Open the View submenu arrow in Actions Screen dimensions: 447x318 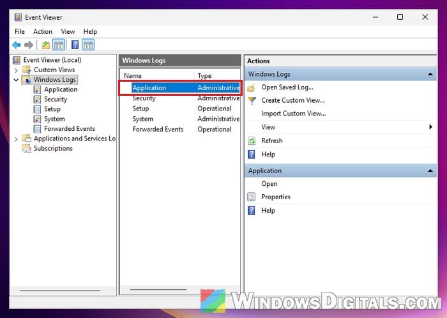[431, 127]
